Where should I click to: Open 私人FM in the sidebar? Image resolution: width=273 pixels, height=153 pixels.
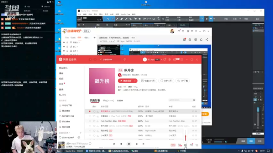click(62, 95)
